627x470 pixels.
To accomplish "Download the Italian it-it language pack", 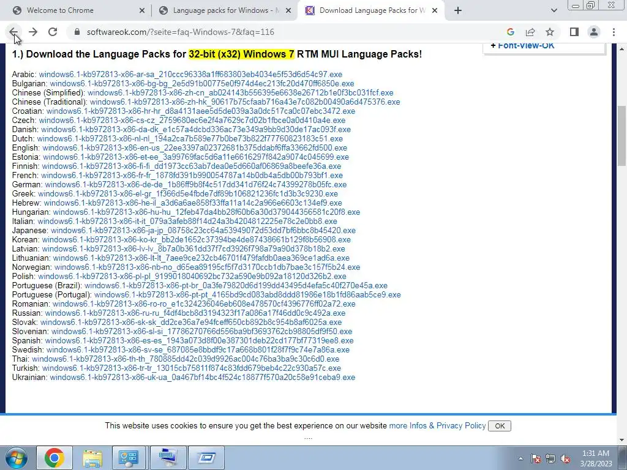I will tap(187, 222).
